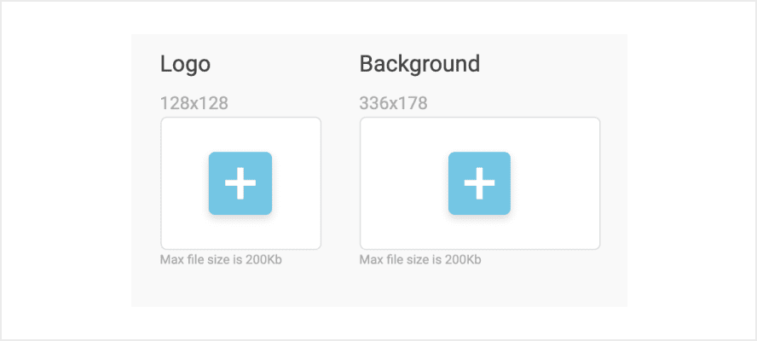
Task: Upload a logo using the blue plus
Action: pos(240,183)
